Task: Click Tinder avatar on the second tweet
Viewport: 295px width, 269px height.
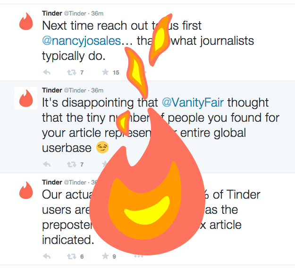Action: click(26, 98)
